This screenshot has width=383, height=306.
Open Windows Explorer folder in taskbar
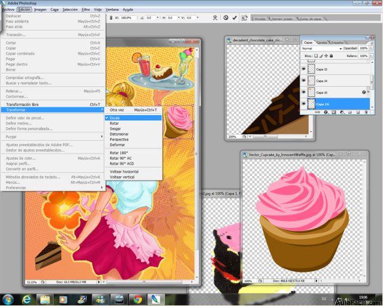pyautogui.click(x=45, y=299)
